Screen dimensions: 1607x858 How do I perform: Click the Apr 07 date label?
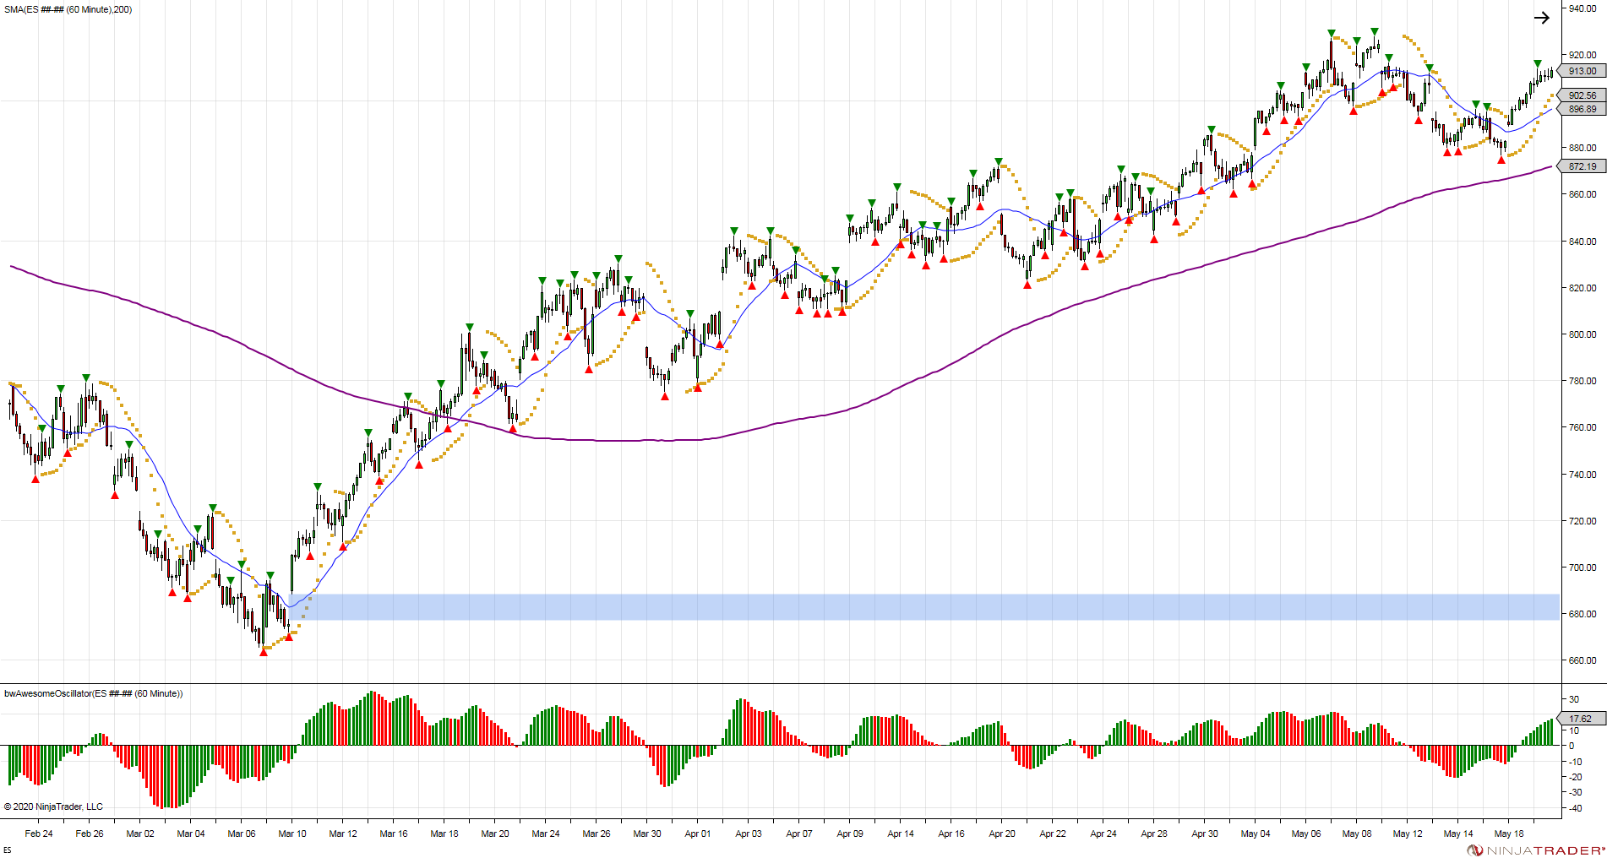pyautogui.click(x=799, y=834)
